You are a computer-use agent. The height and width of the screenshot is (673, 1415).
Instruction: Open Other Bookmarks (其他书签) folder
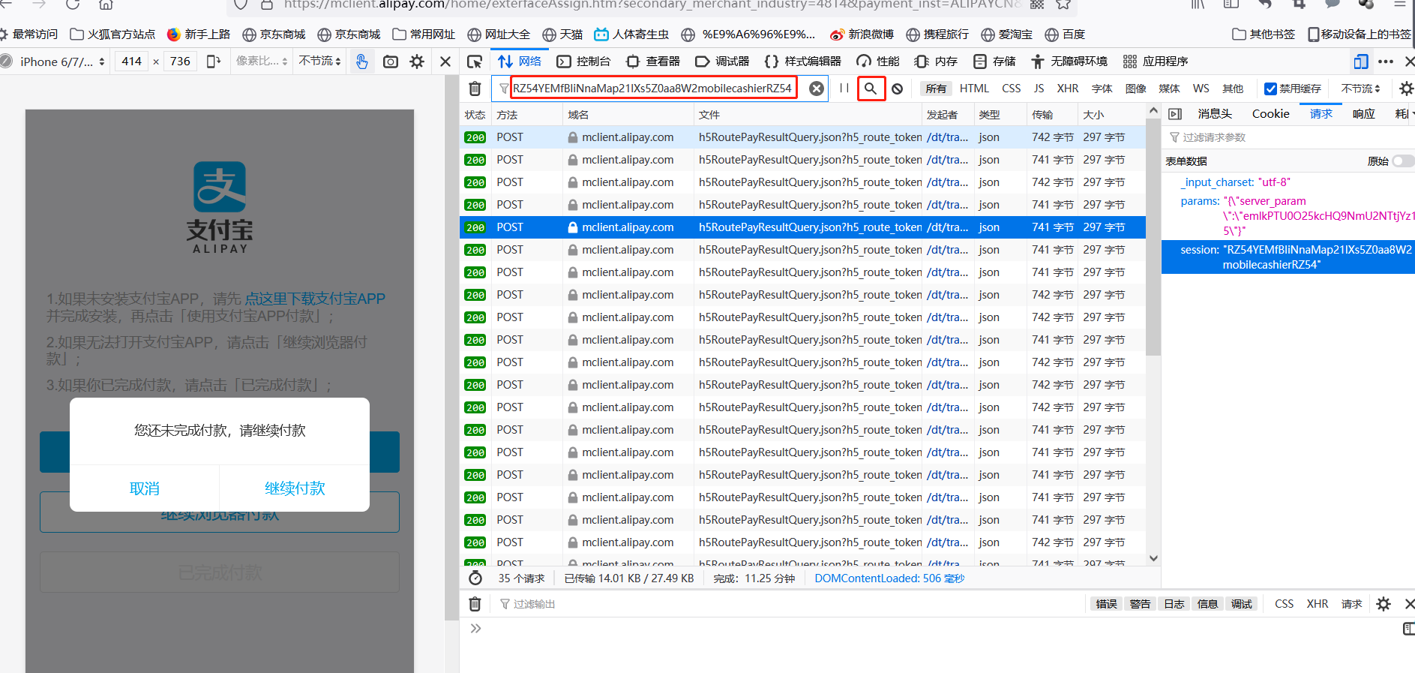[x=1264, y=35]
